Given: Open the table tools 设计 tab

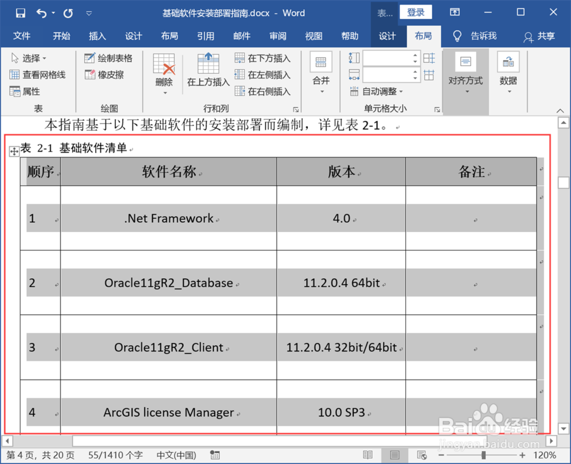Looking at the screenshot, I should click(387, 36).
